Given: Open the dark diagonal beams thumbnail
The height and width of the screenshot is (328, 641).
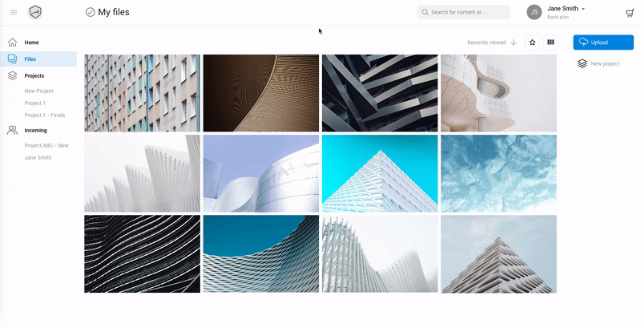Looking at the screenshot, I should coord(380,93).
